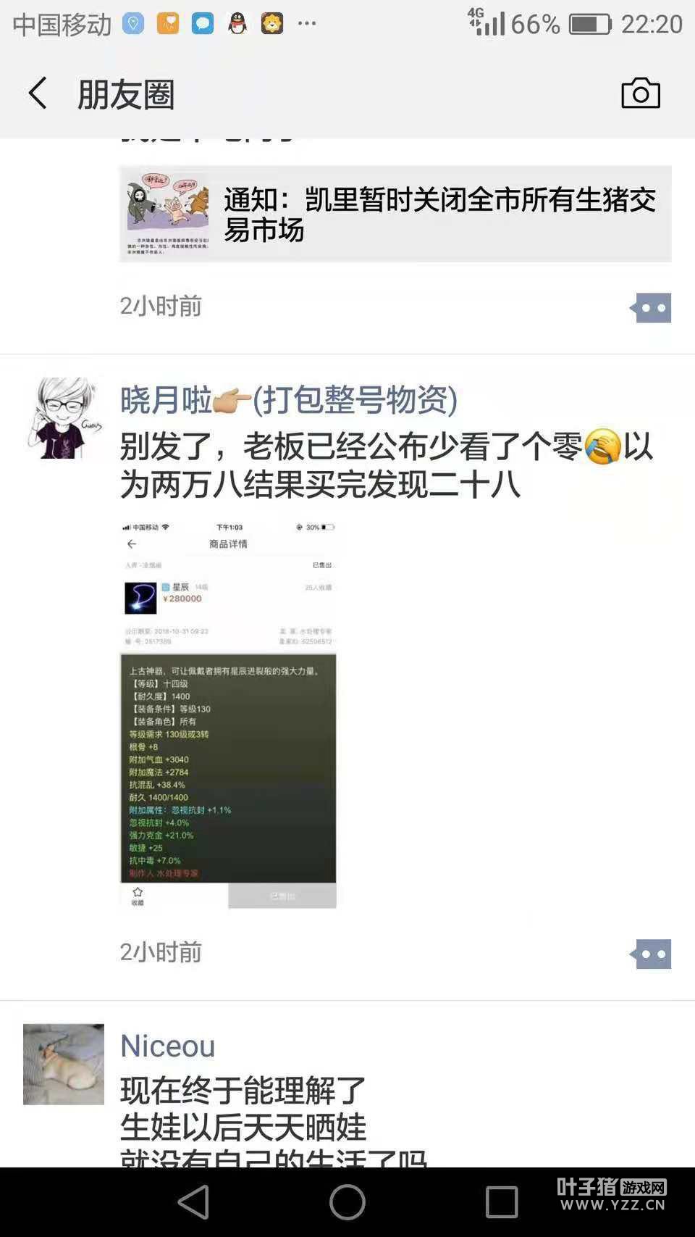
Task: Open recent apps with the square button
Action: (502, 1201)
